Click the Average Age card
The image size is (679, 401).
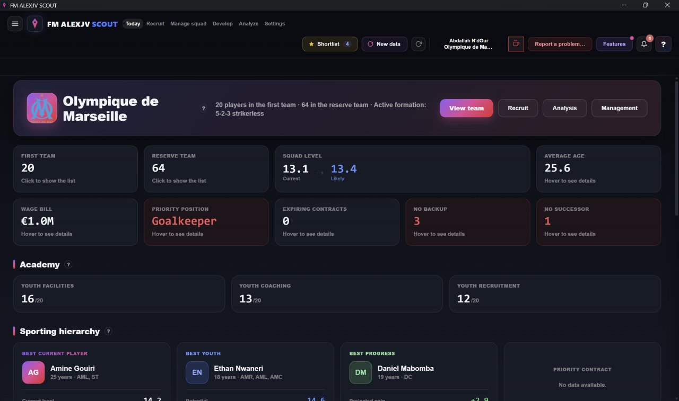click(598, 169)
